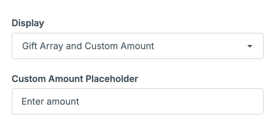
Task: Click the 'Gift Array and Custom Amount' text
Action: 88,46
